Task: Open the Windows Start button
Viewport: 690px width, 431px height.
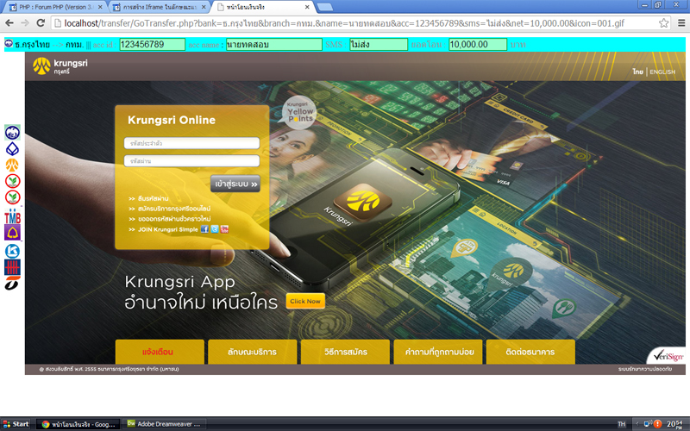Action: pos(16,424)
